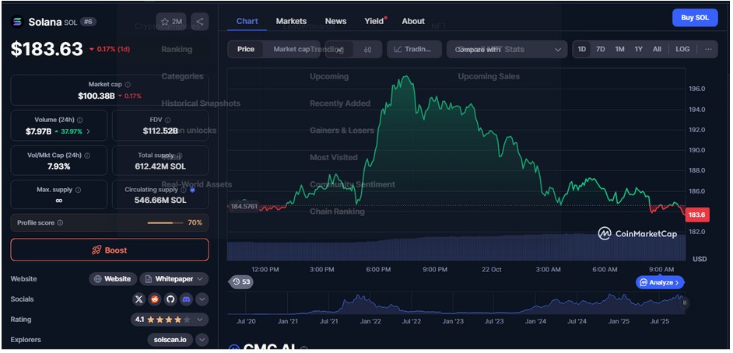The height and width of the screenshot is (353, 733).
Task: Open Solana's X (Twitter) social link
Action: [139, 299]
